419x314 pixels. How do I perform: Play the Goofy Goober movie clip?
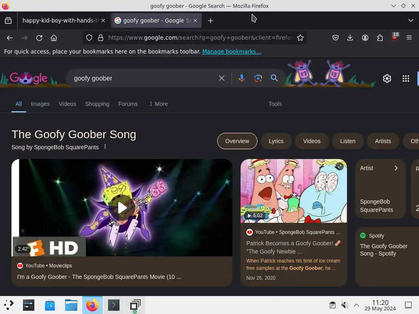coord(122,208)
